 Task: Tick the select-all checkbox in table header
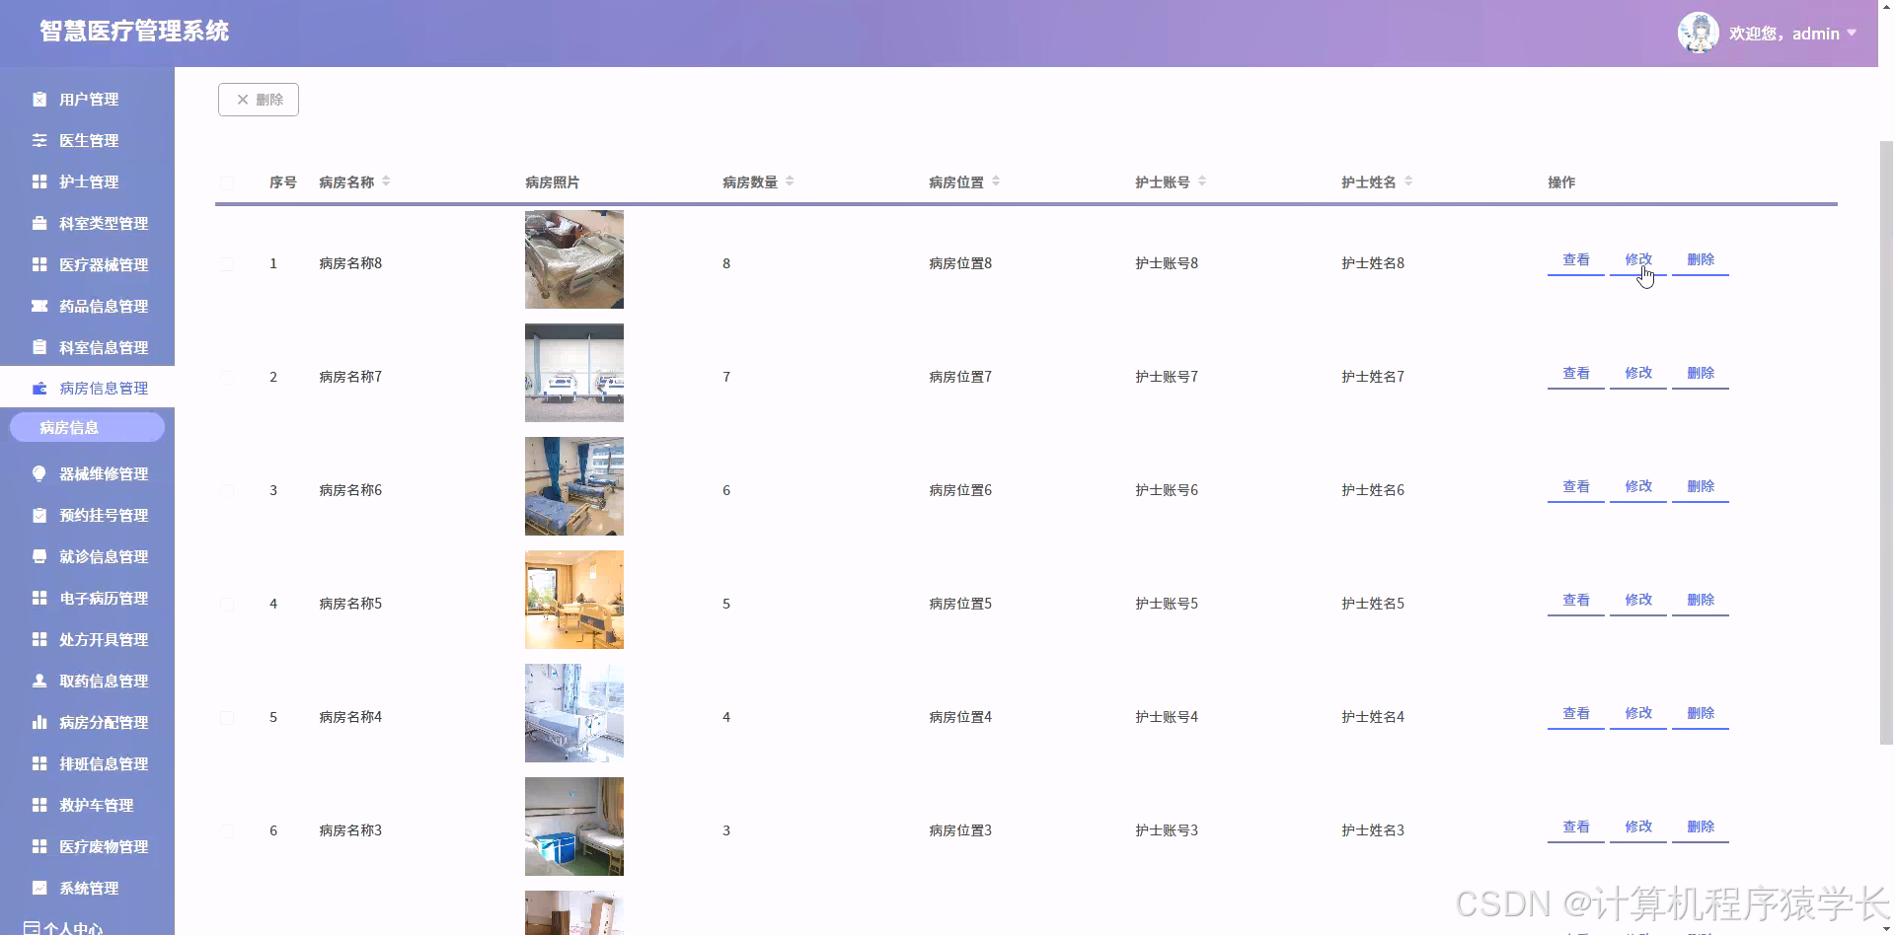coord(227,182)
